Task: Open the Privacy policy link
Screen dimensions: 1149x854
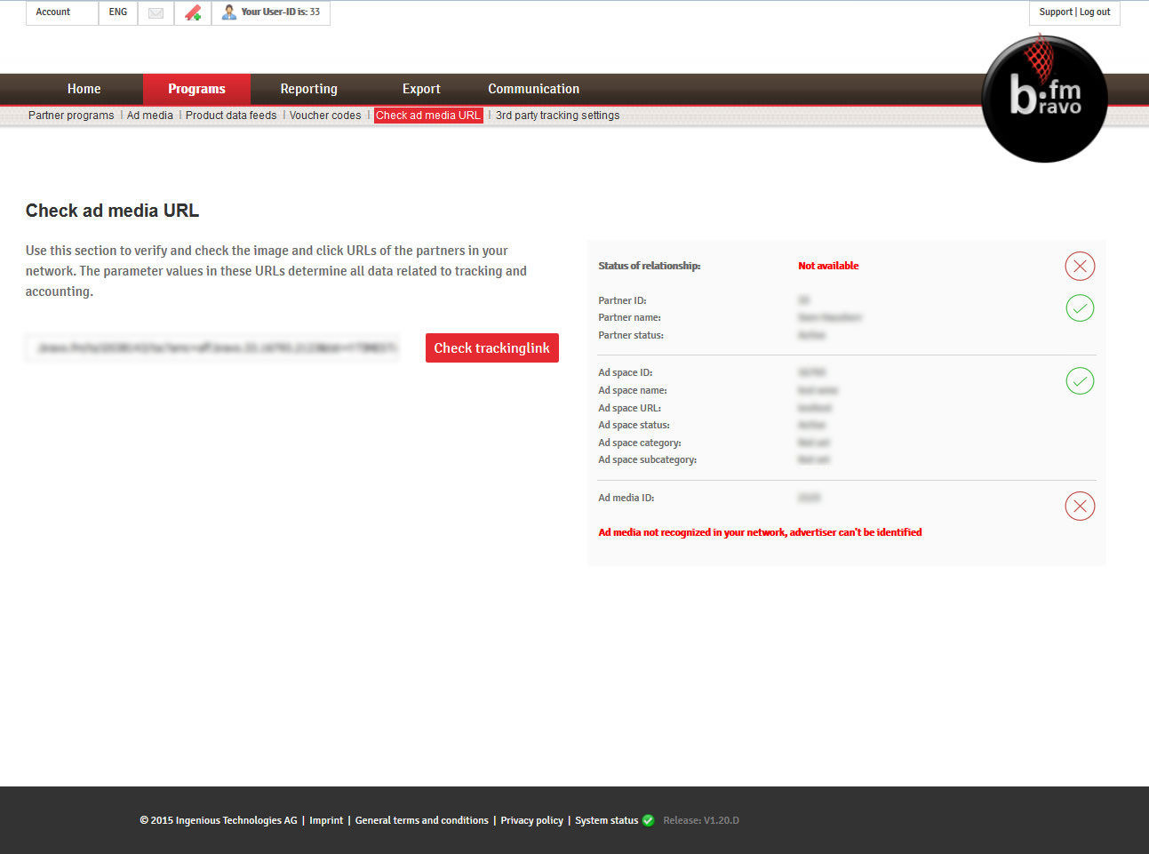Action: coord(531,820)
